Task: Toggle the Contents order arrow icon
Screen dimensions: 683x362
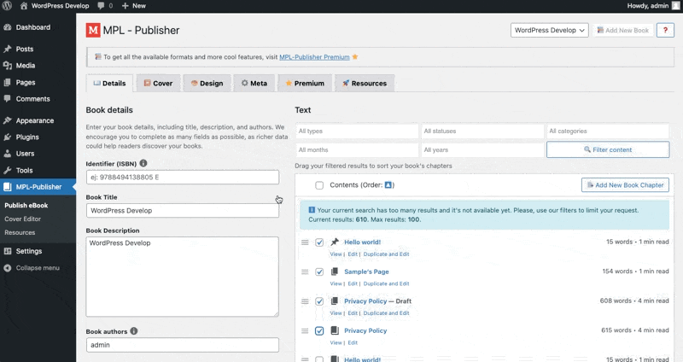Action: click(x=388, y=184)
